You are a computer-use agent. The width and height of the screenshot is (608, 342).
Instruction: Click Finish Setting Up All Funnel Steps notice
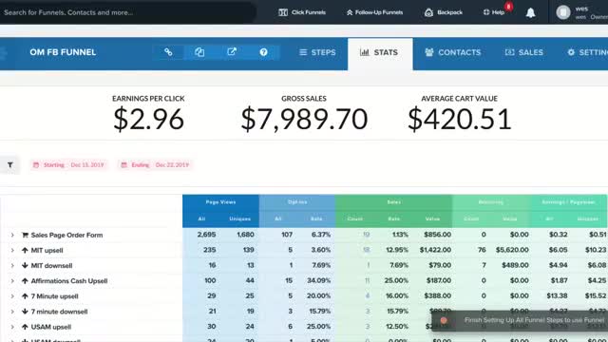tap(520, 320)
